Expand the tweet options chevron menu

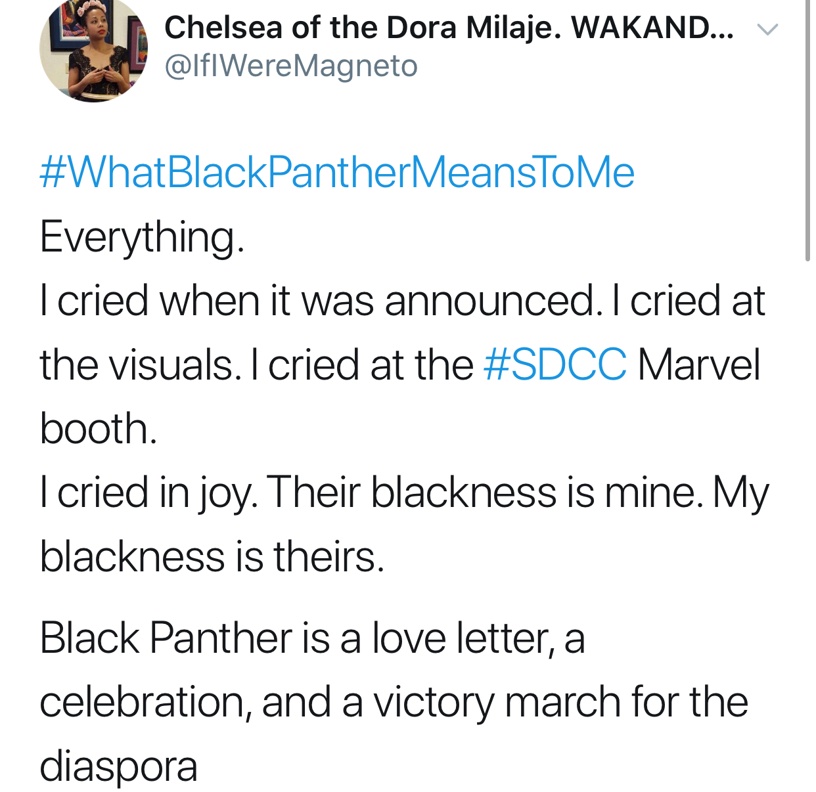767,30
